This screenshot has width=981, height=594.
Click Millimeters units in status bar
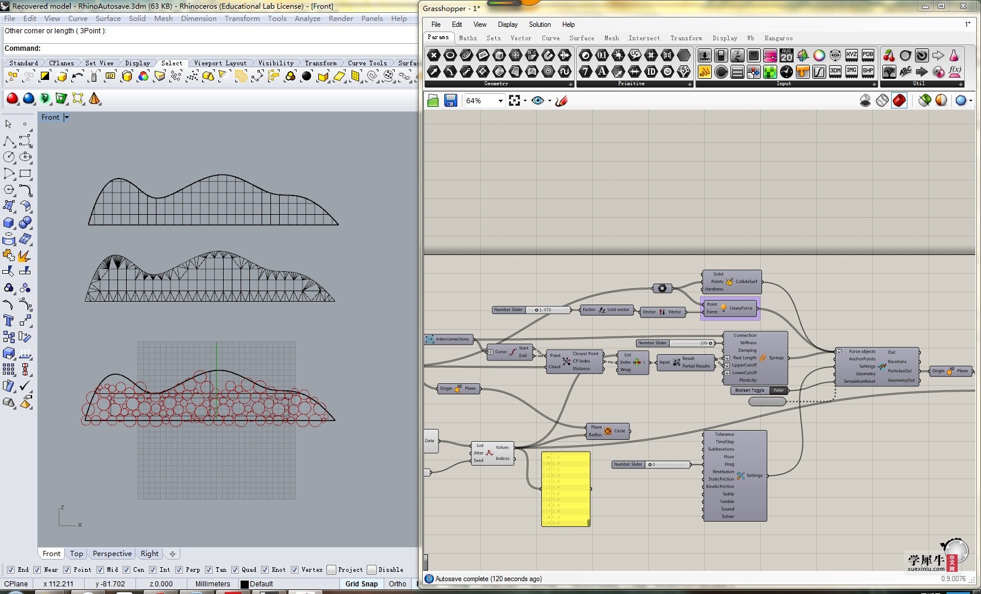tap(213, 584)
